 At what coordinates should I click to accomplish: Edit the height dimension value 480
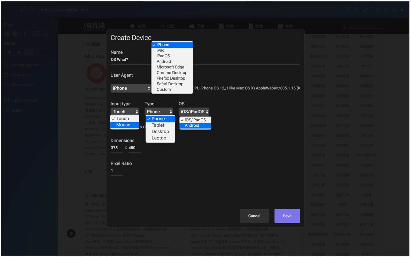[135, 148]
